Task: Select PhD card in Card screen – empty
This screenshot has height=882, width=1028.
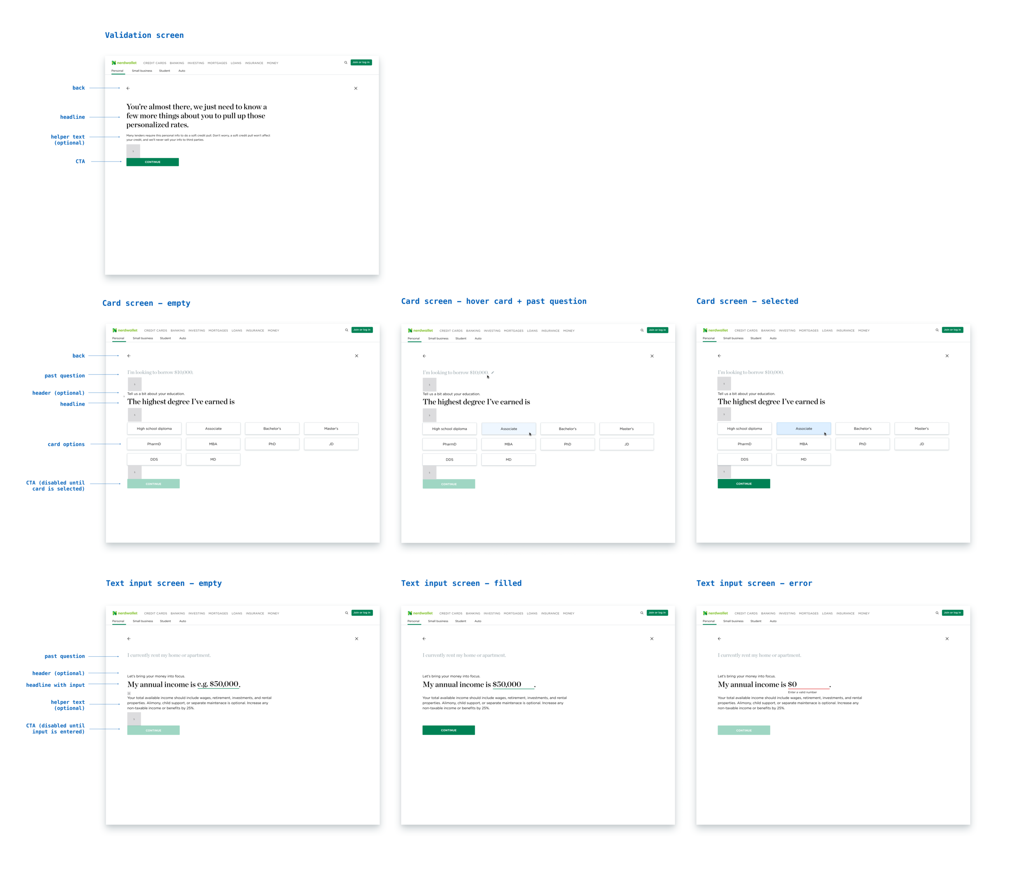Action: coord(272,444)
